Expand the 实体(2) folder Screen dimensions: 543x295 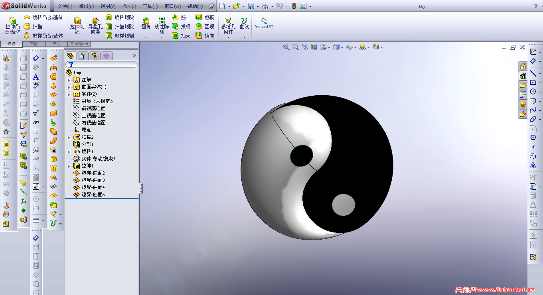[69, 94]
